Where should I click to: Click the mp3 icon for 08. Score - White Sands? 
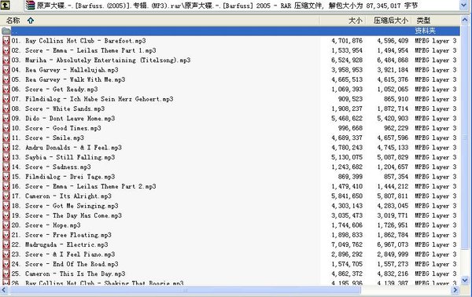coord(6,108)
